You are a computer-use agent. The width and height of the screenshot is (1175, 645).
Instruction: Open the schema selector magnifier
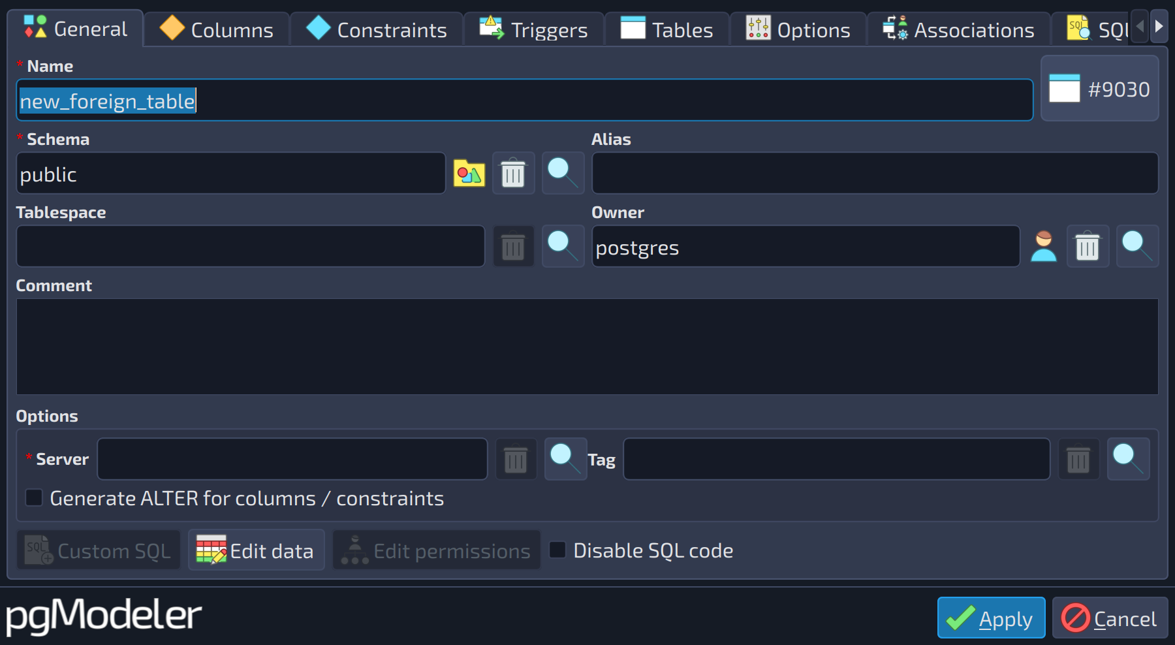[563, 174]
